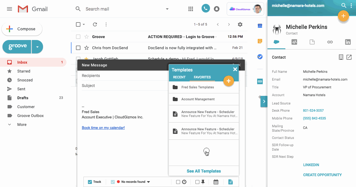Switch to the Groove flows infinity tab
Viewport: 356px width, 187px height.
(330, 42)
